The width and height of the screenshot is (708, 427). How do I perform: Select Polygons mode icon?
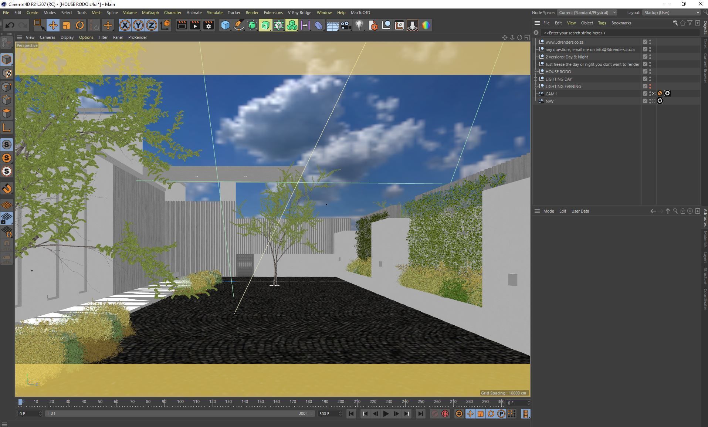pyautogui.click(x=7, y=113)
